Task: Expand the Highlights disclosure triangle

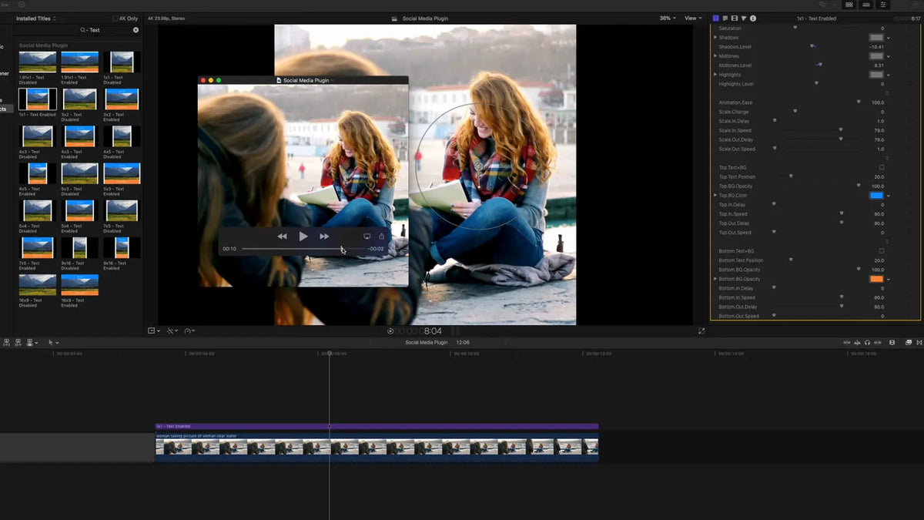Action: (x=715, y=75)
